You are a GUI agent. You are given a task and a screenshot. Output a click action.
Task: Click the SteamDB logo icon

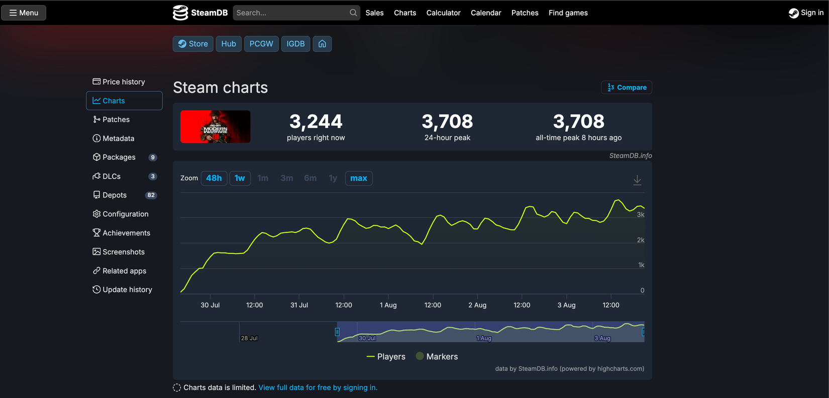click(180, 13)
